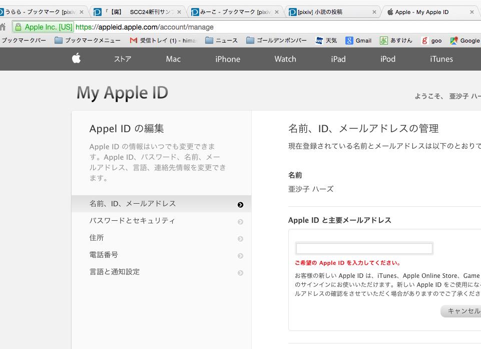
Task: Open iPad in Apple navigation bar
Action: point(338,59)
